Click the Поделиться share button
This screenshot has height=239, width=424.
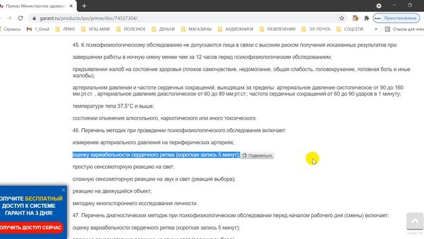(x=257, y=155)
